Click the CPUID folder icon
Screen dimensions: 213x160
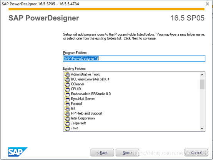coord(67,89)
